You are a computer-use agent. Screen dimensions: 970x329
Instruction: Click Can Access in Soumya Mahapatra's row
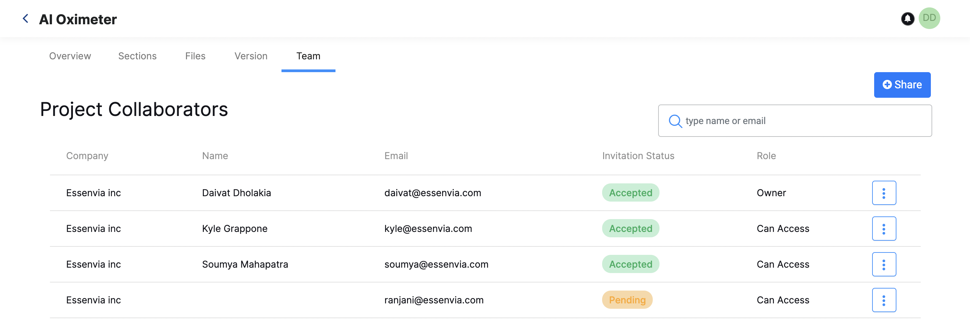pyautogui.click(x=783, y=264)
